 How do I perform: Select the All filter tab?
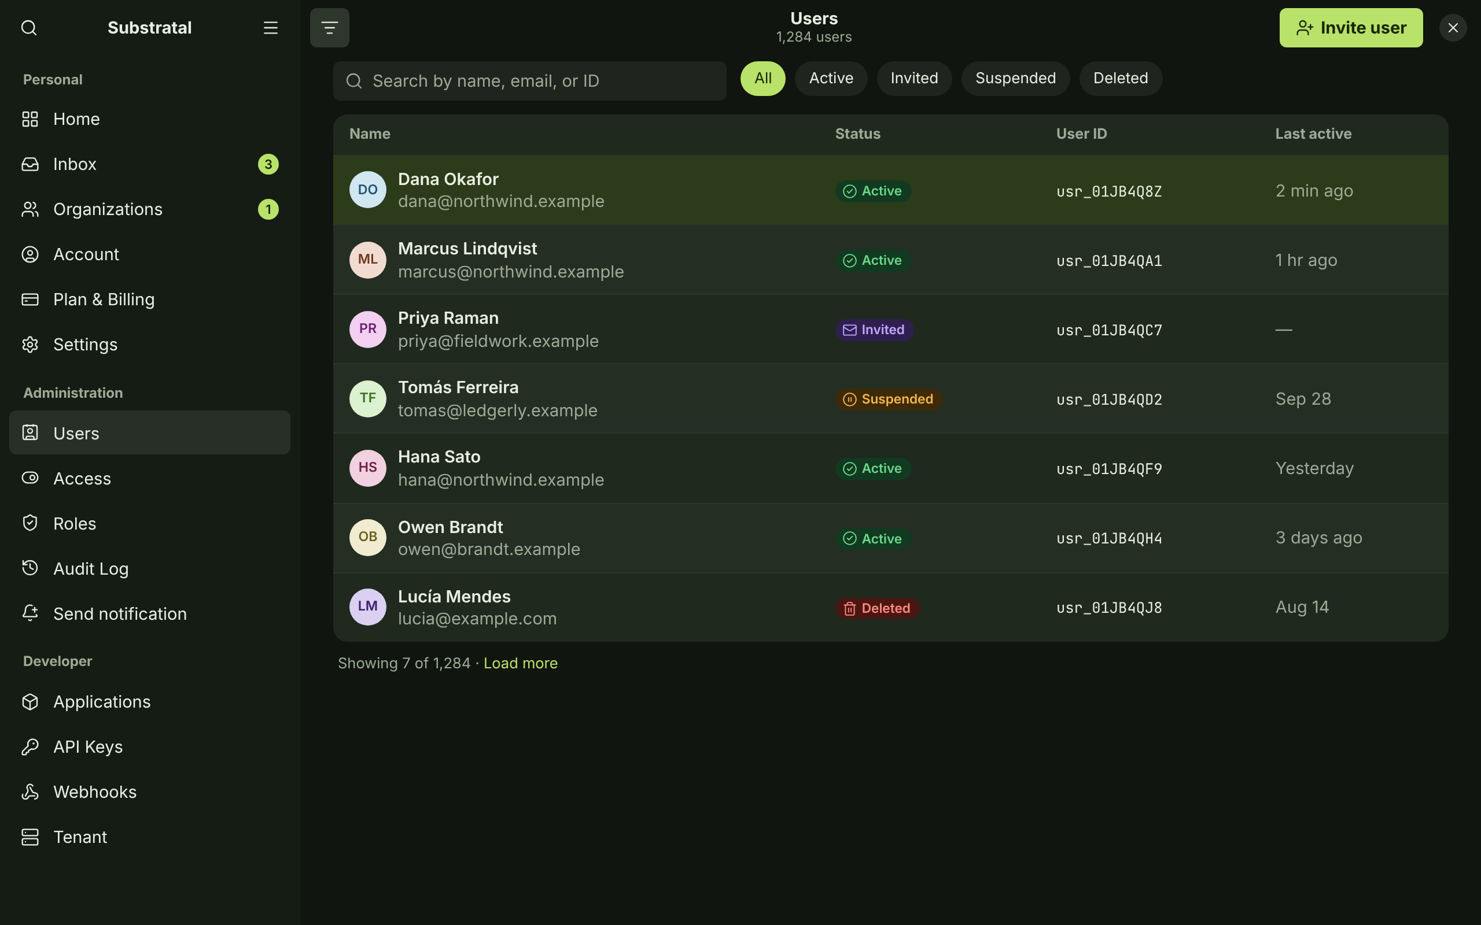762,78
